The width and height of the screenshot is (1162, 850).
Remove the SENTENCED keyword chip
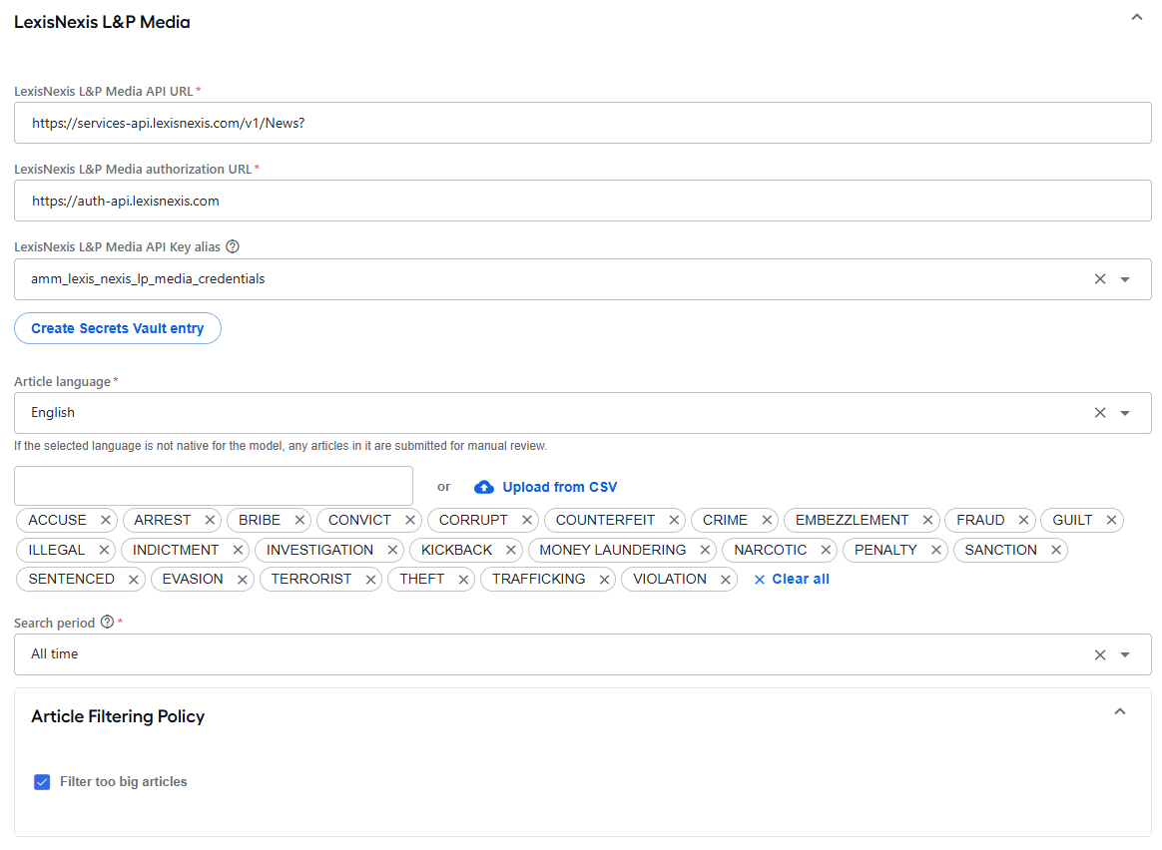[x=134, y=580]
